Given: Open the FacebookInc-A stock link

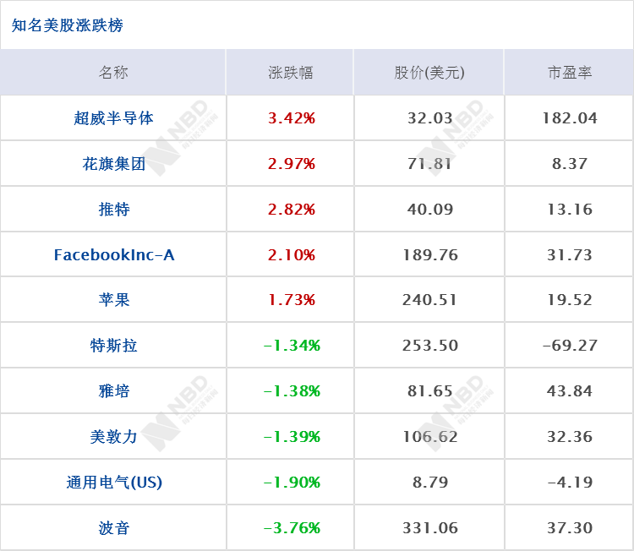Looking at the screenshot, I should click(114, 255).
